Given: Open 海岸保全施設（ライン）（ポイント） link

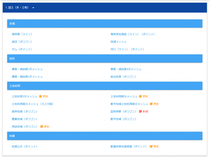Looking at the screenshot, I should click(133, 34).
